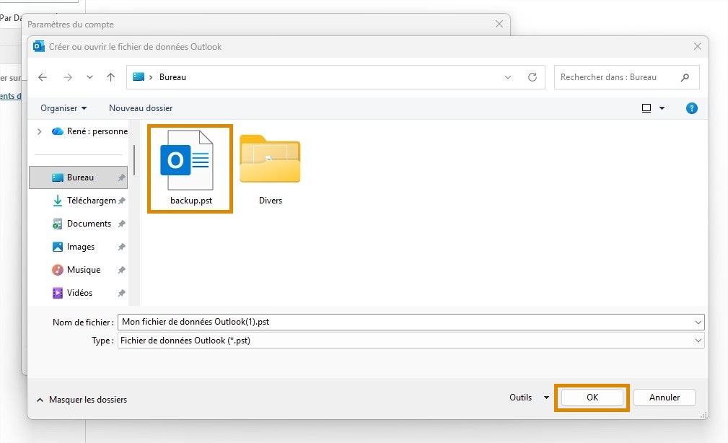
Task: Open the Organiser menu
Action: (63, 108)
